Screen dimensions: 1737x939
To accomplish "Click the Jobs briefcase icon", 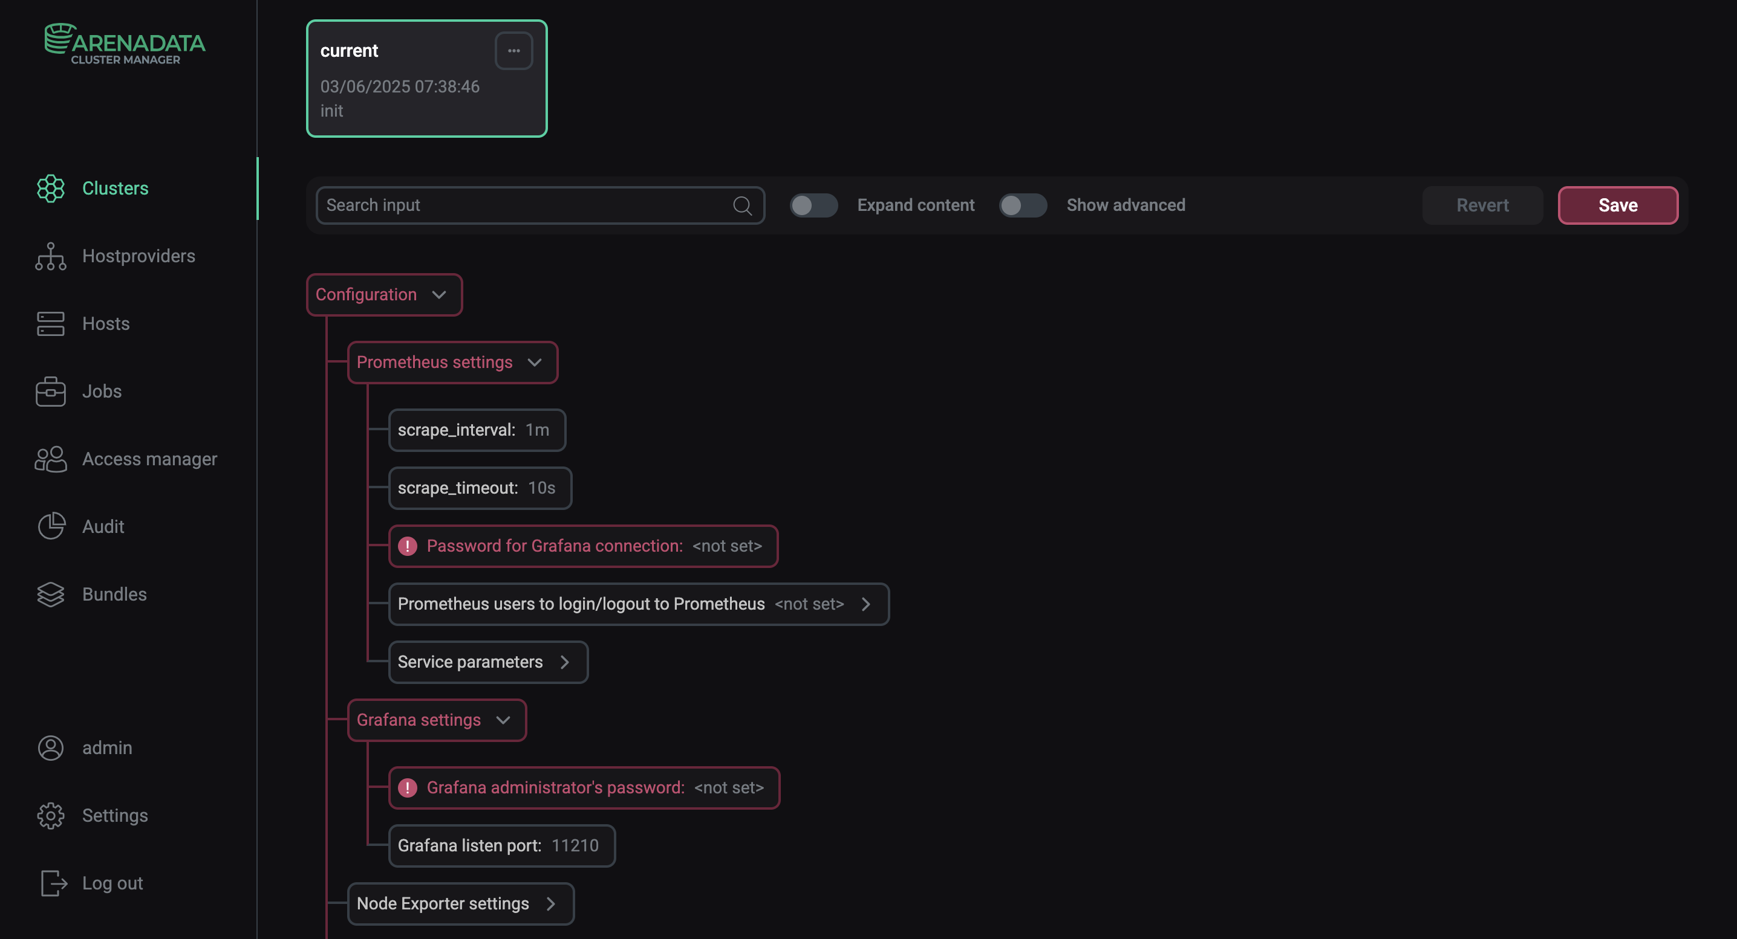I will 51,392.
